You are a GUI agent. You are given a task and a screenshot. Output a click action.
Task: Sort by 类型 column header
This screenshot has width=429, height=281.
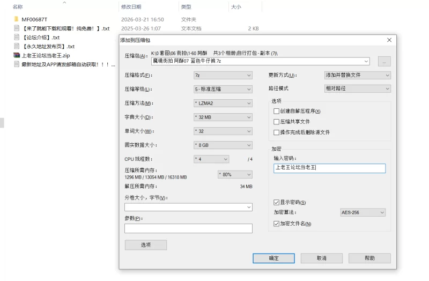coord(186,7)
